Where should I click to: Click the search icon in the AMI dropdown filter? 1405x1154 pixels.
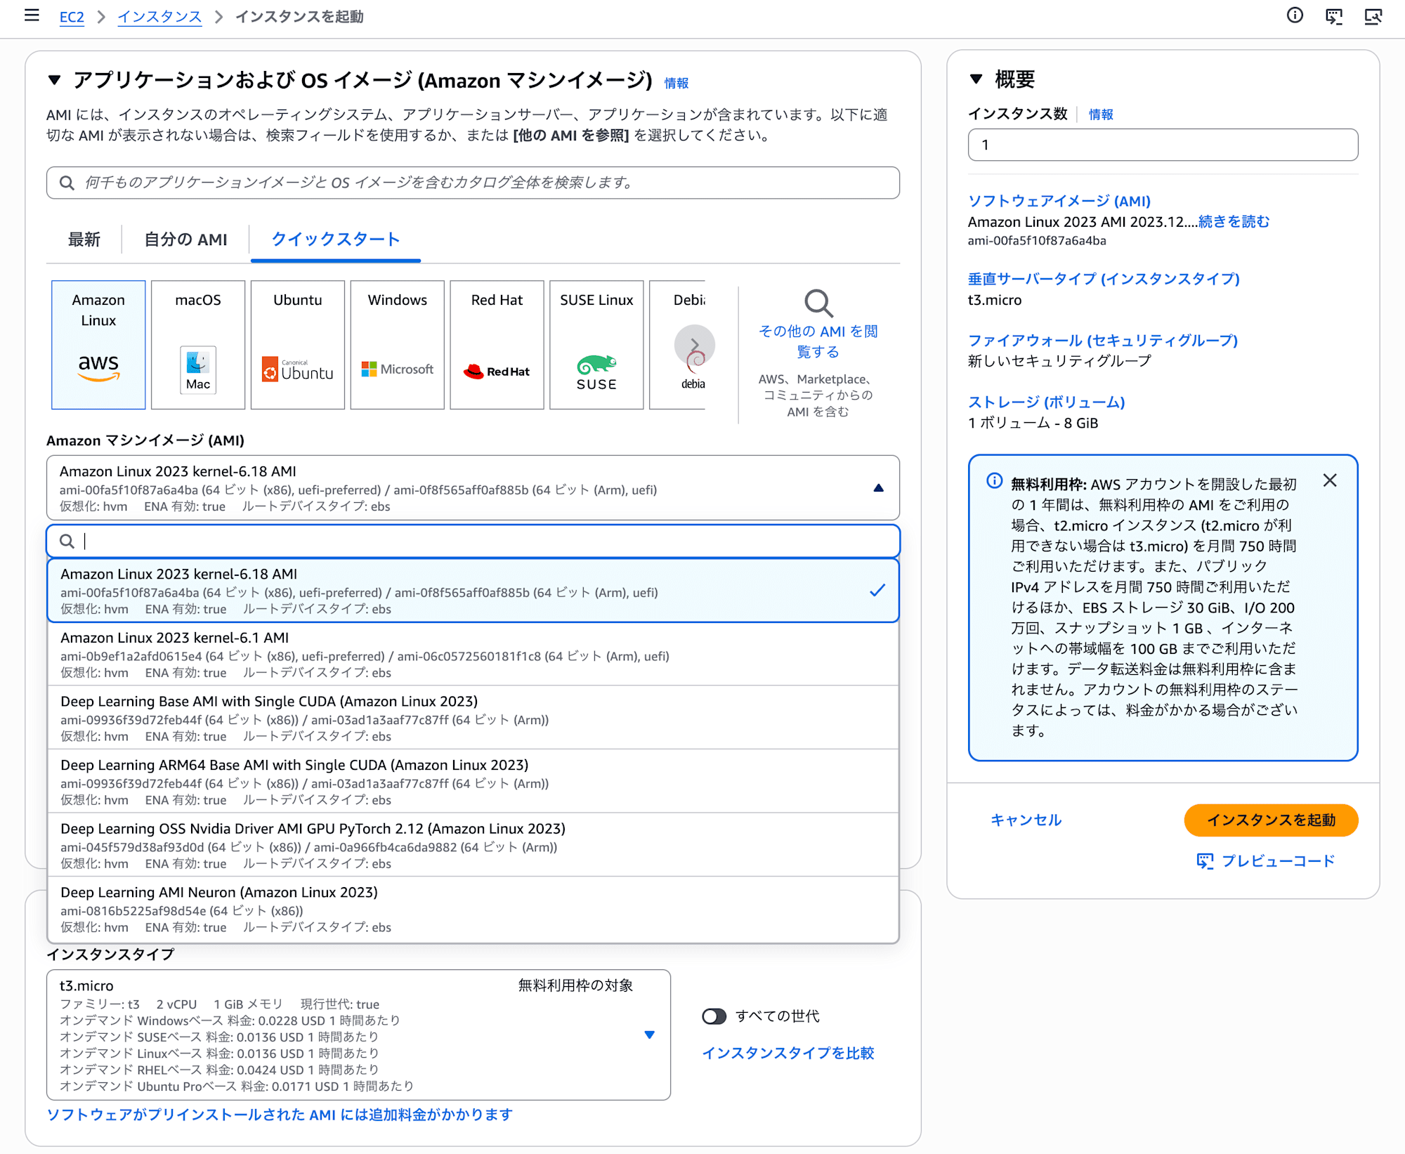67,541
